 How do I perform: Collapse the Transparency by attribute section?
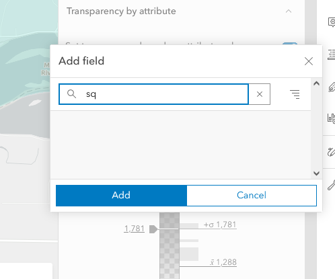click(x=289, y=11)
